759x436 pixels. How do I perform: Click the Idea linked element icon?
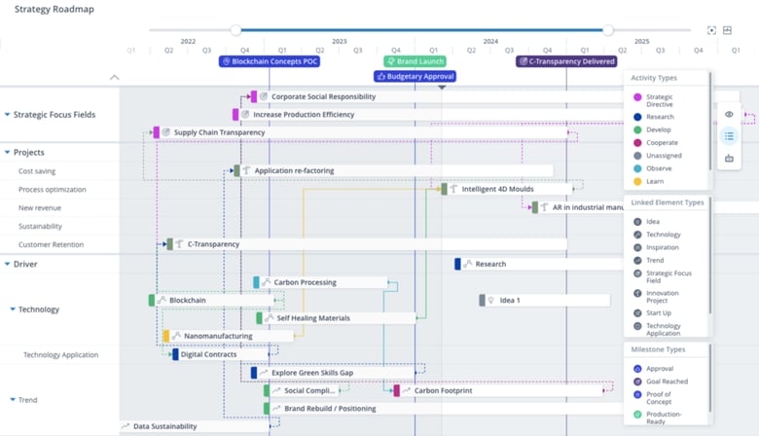[x=637, y=222]
